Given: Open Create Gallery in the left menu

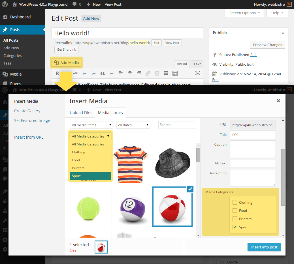Looking at the screenshot, I should pyautogui.click(x=27, y=111).
